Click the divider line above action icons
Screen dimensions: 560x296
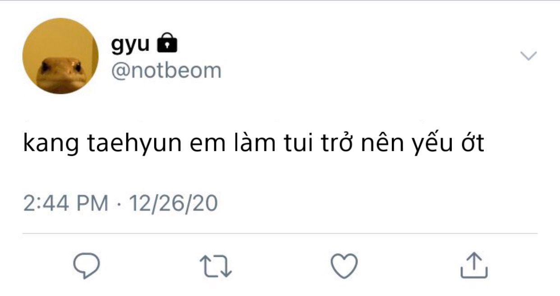pyautogui.click(x=280, y=234)
